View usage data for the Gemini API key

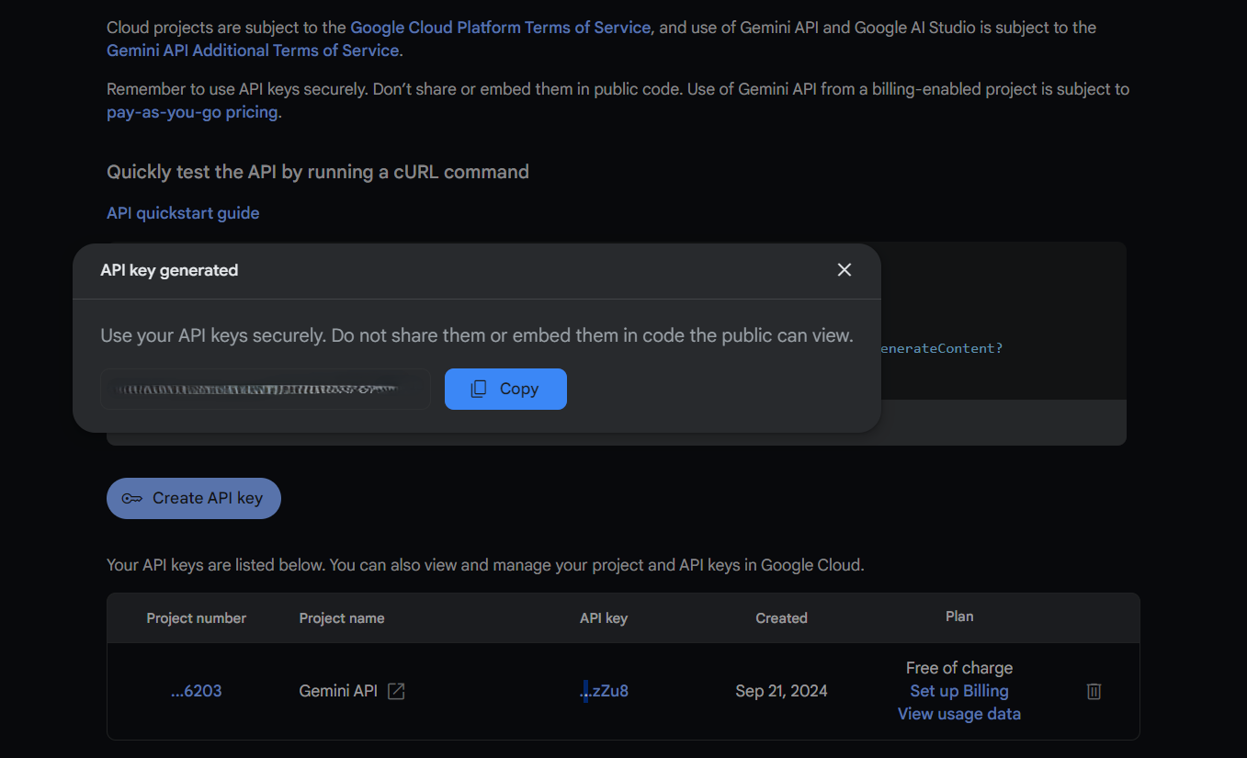coord(958,713)
